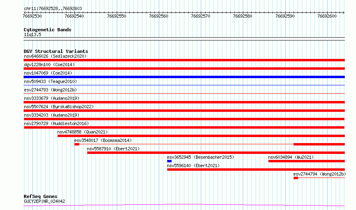Screen dimensions: 356x210
Task: Click the small red block under esv2744794
Action: (x=296, y=178)
